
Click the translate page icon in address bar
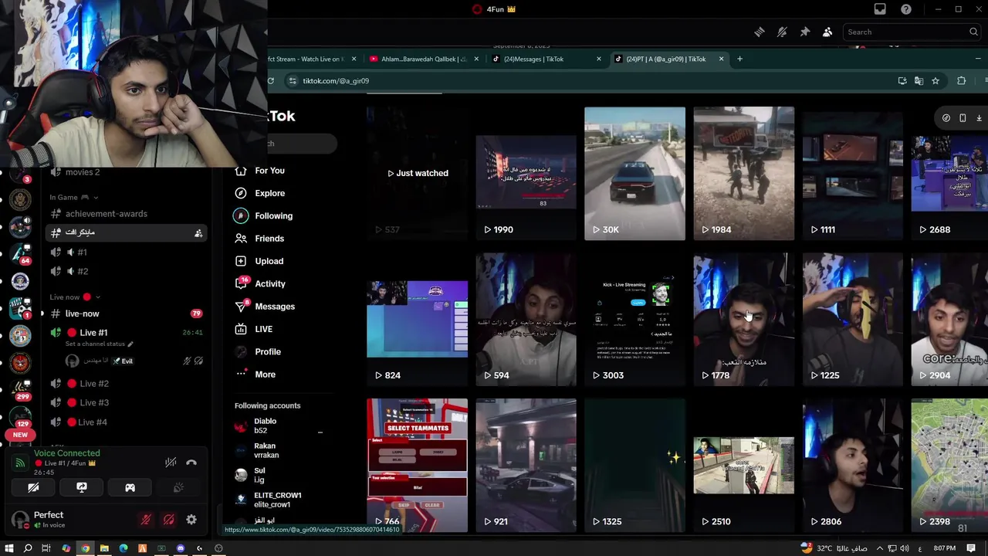click(919, 80)
